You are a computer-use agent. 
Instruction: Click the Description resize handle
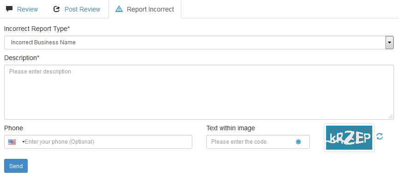pyautogui.click(x=391, y=117)
